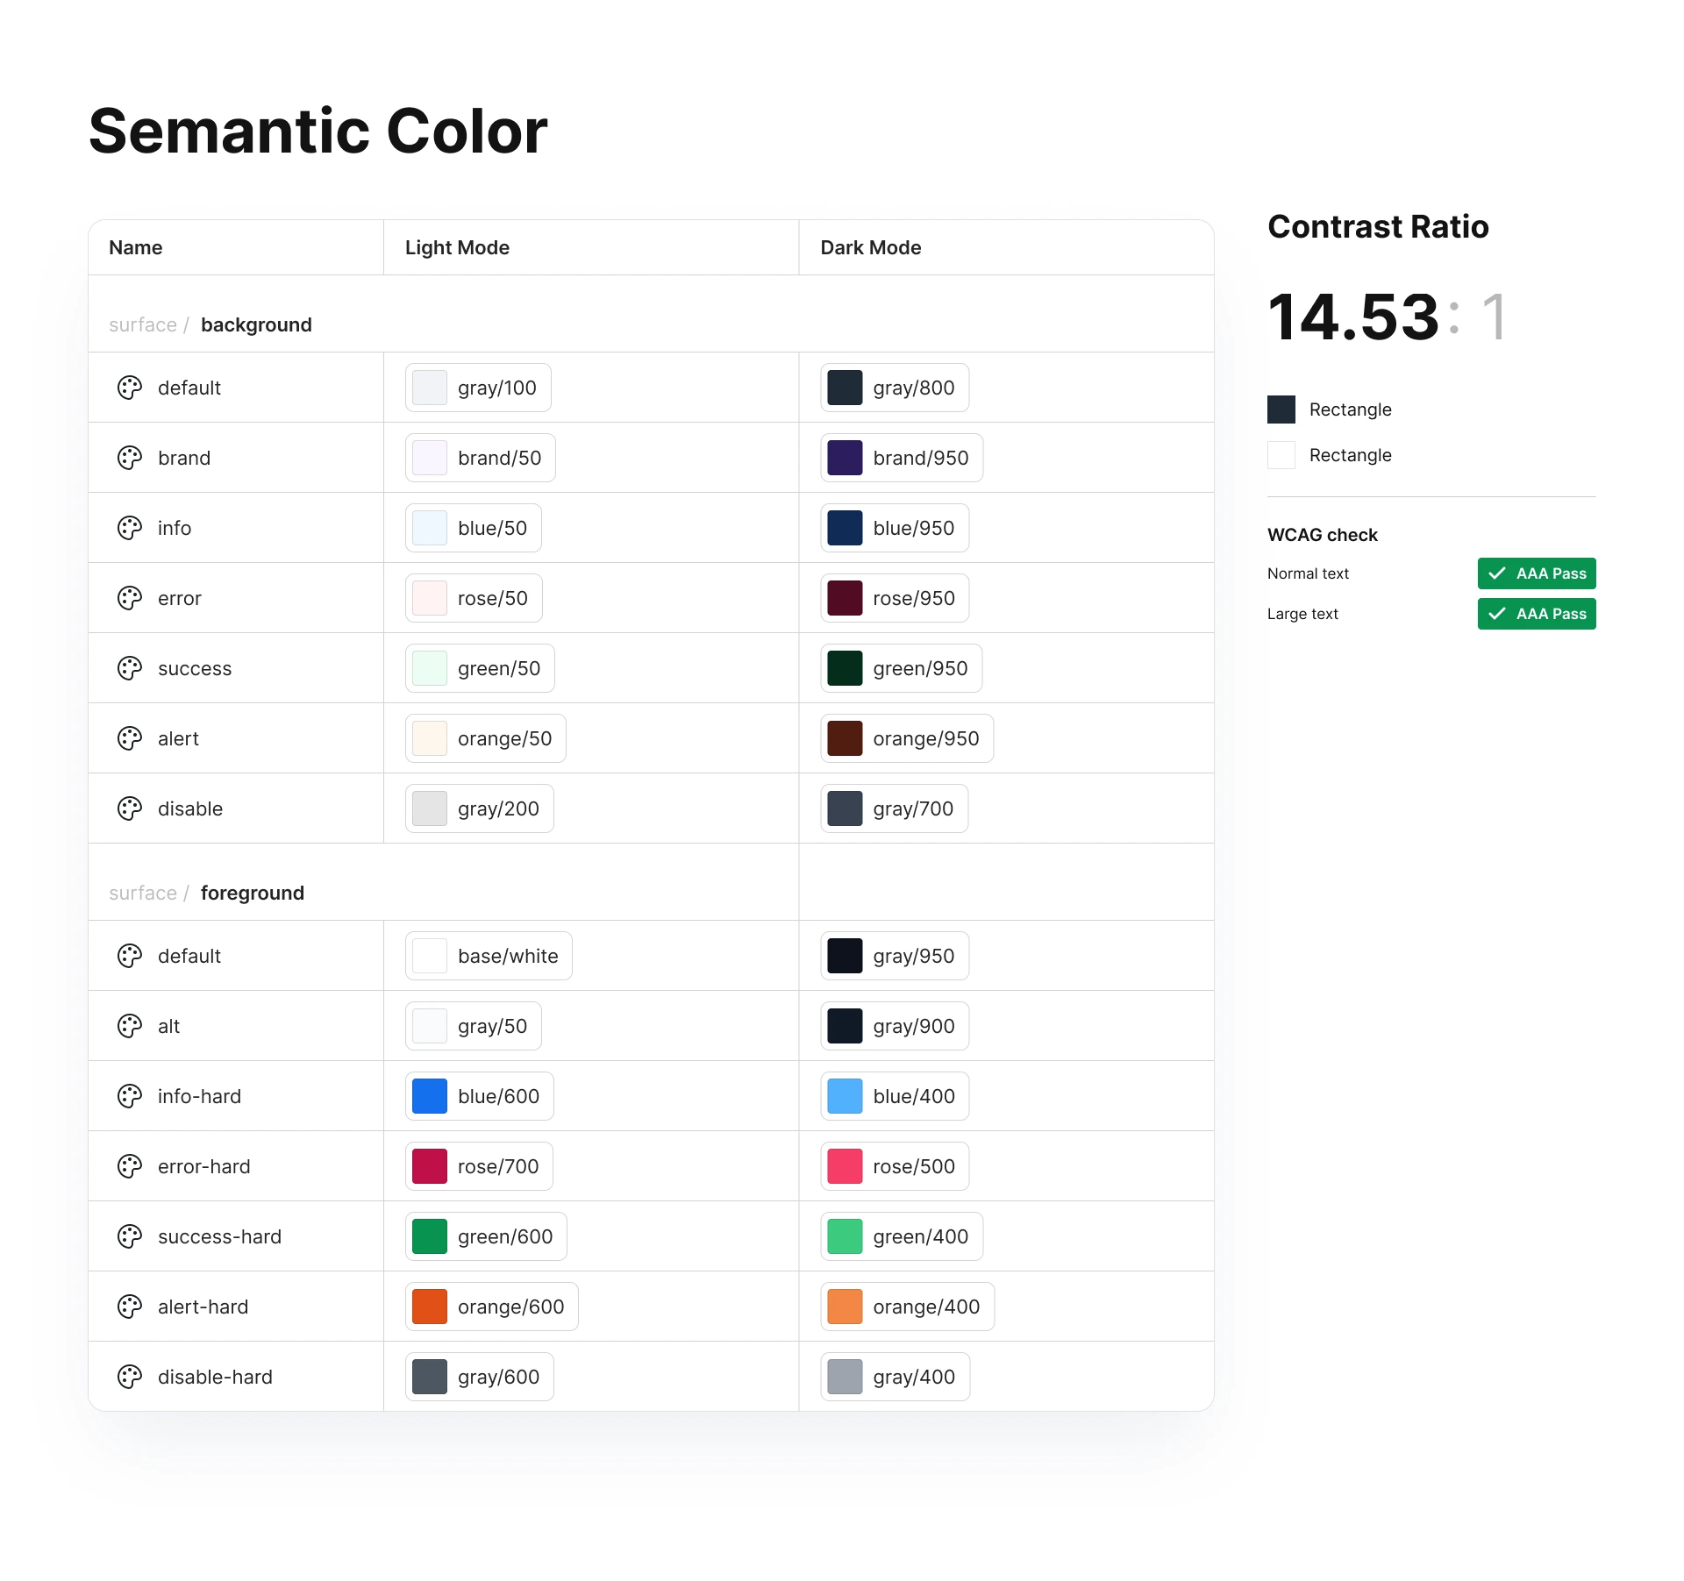Click the palette icon next to disable
Image resolution: width=1684 pixels, height=1581 pixels.
coord(130,808)
